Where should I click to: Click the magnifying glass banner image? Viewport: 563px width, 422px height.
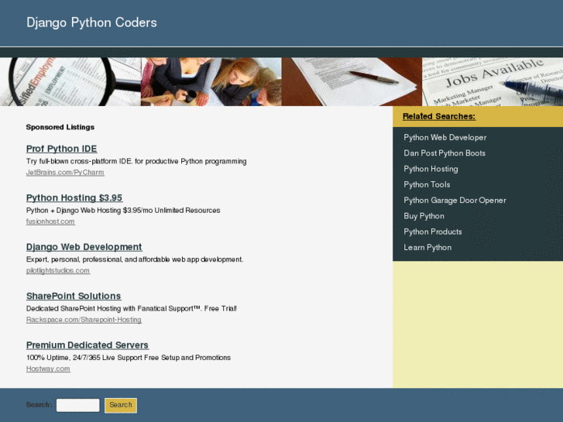70,81
